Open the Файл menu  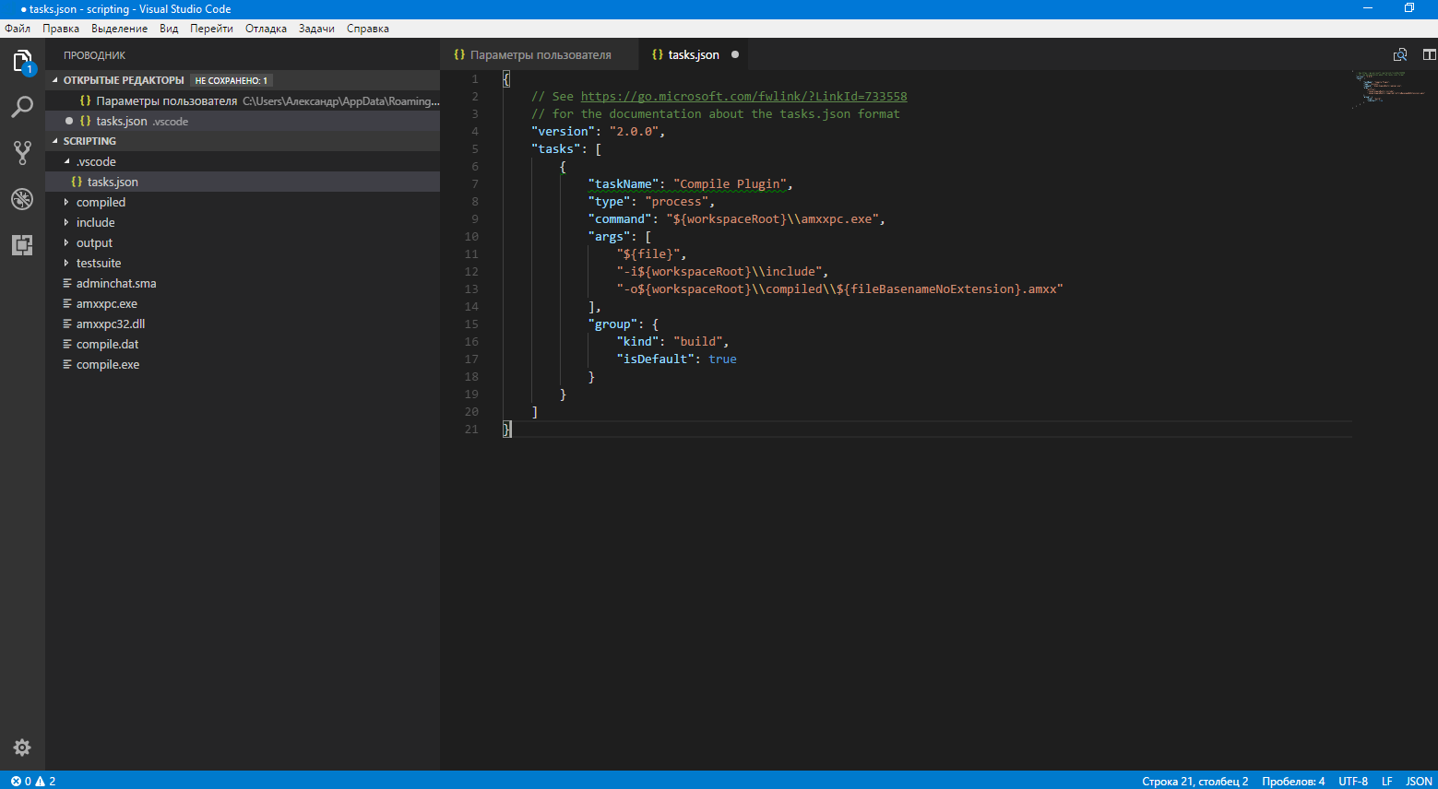tap(18, 29)
